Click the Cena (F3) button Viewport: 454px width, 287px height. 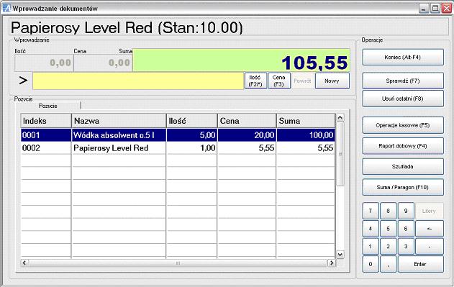279,81
